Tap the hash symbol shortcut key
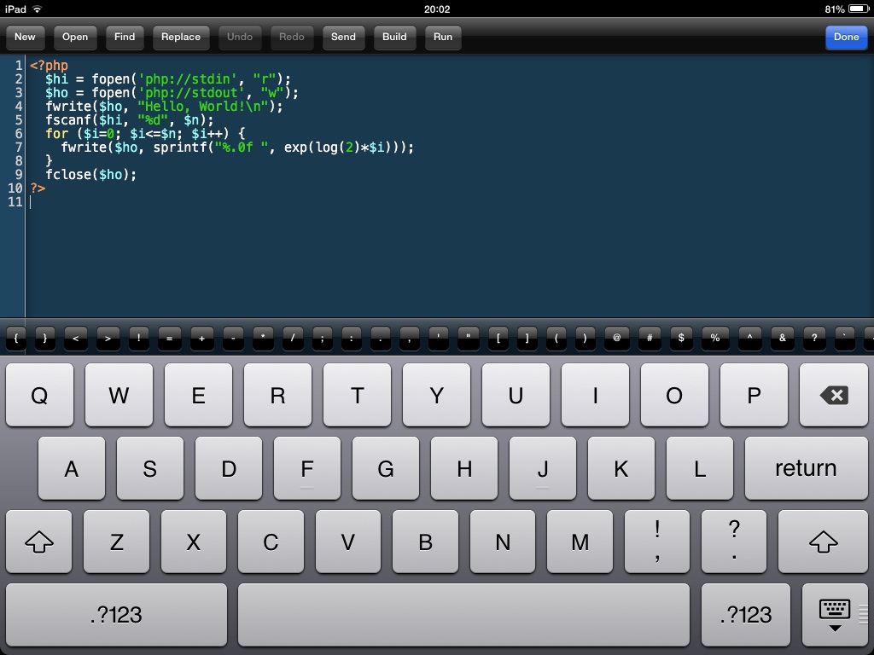The height and width of the screenshot is (655, 874). point(650,338)
